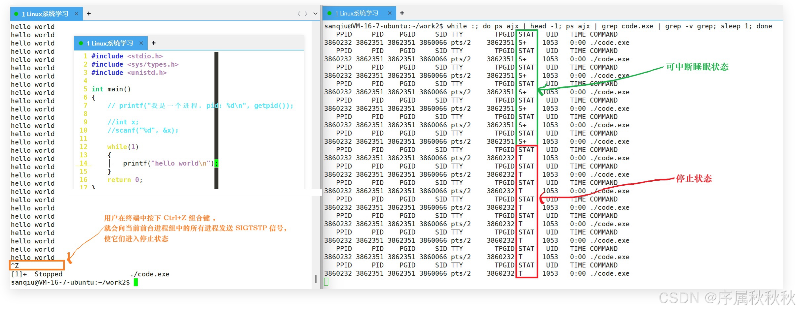Click the left terminal prompt sanqiu@VM-16-7-ubuntu

tap(70, 282)
